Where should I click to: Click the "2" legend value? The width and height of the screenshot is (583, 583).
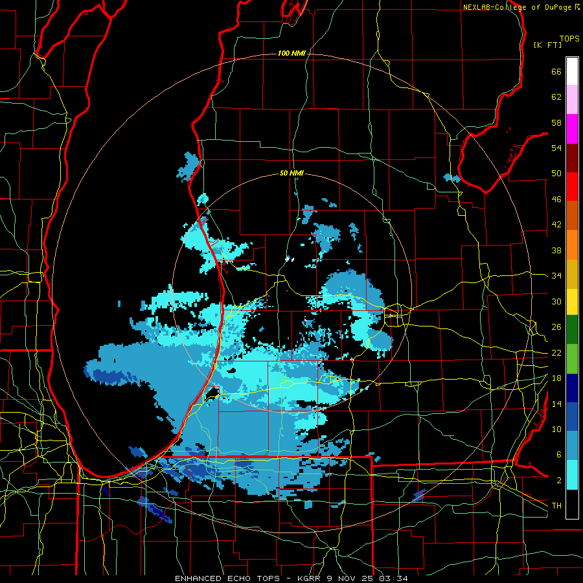tap(558, 481)
